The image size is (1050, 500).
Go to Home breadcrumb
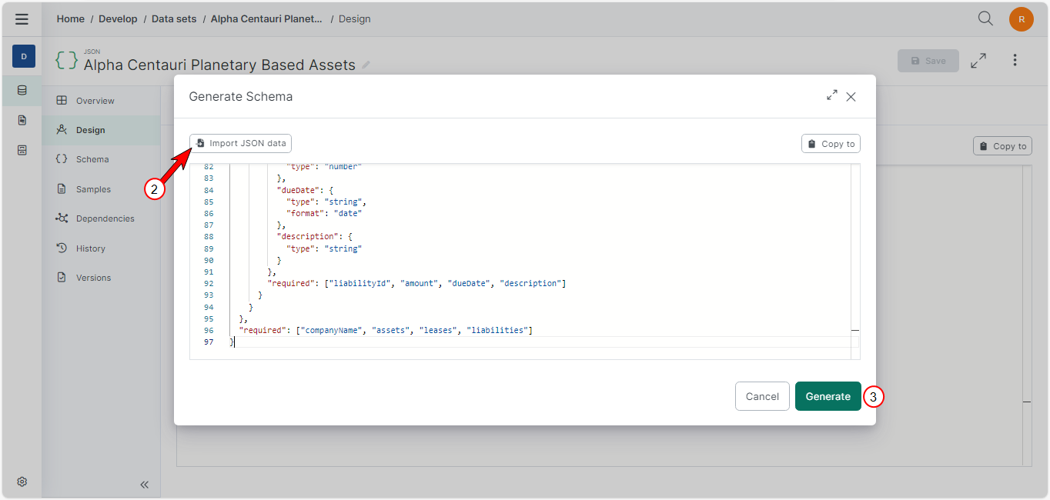70,18
